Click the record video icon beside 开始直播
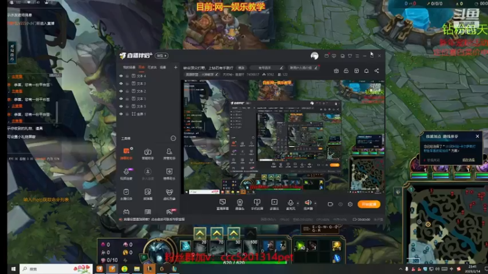The width and height of the screenshot is (488, 274). click(330, 204)
